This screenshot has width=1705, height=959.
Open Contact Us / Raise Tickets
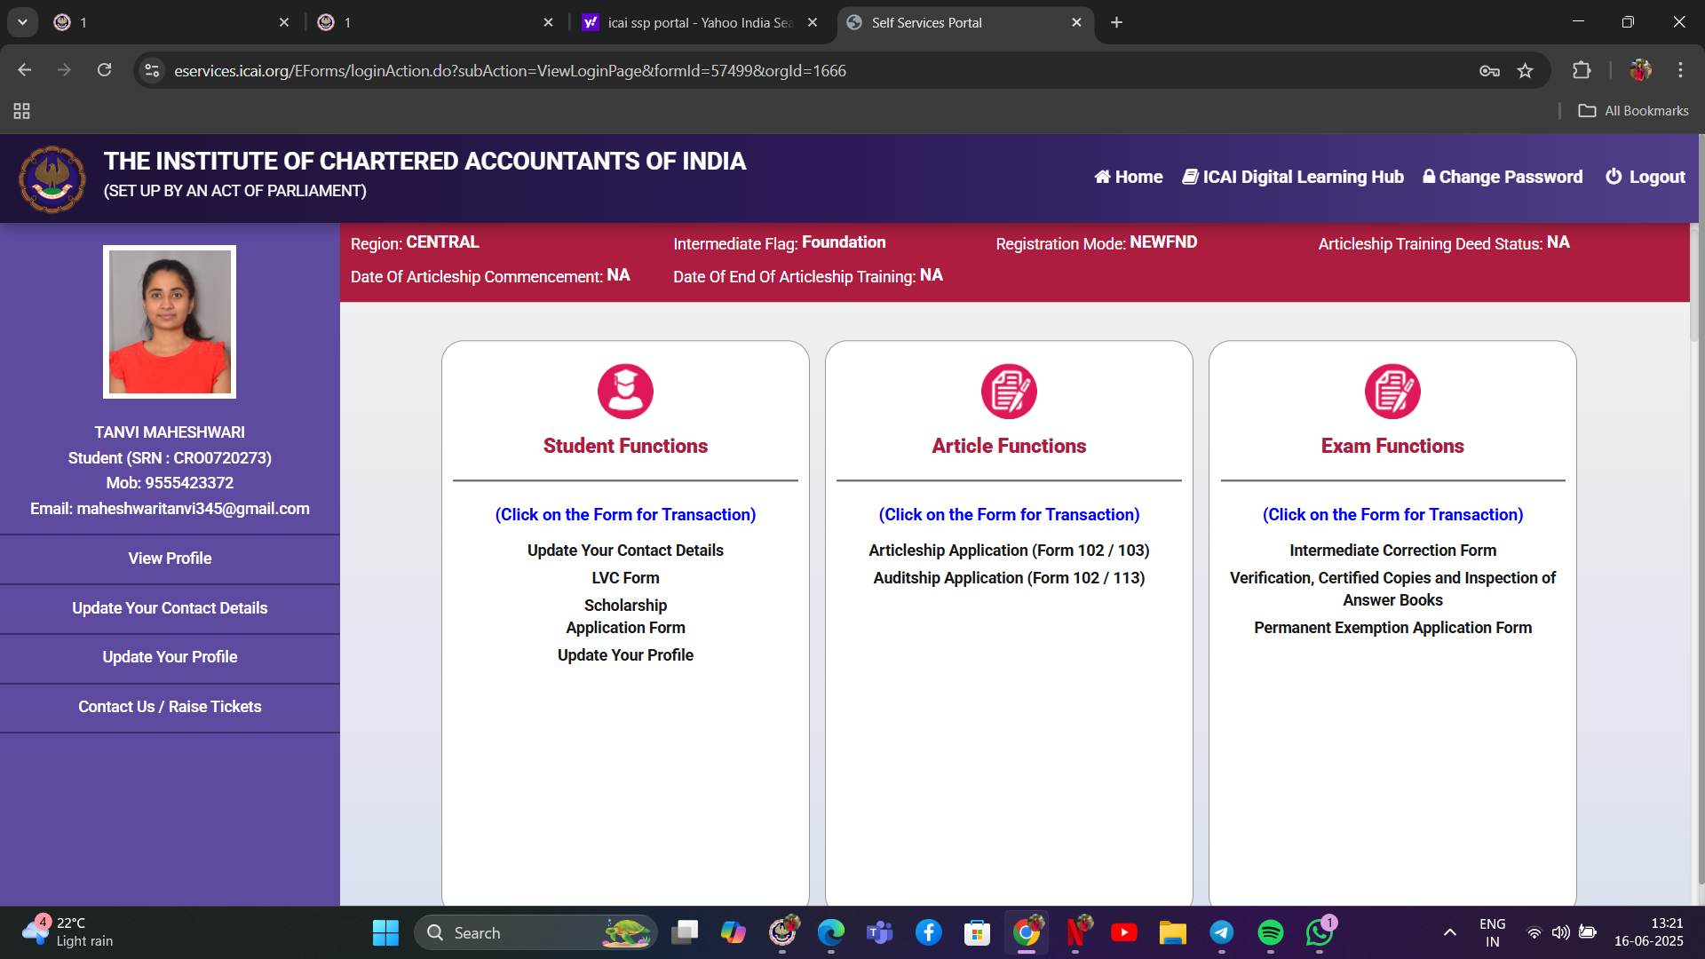[x=170, y=707]
